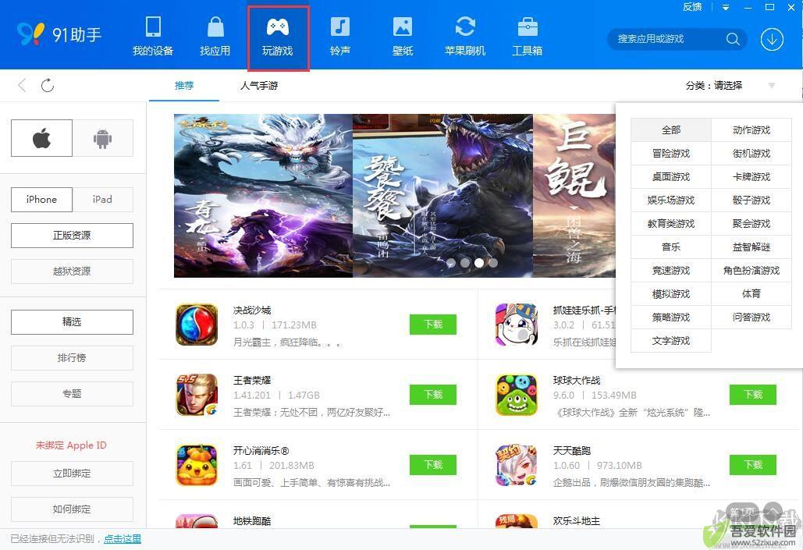Open the title bar dropdown menu icon
This screenshot has width=803, height=550.
(x=726, y=8)
